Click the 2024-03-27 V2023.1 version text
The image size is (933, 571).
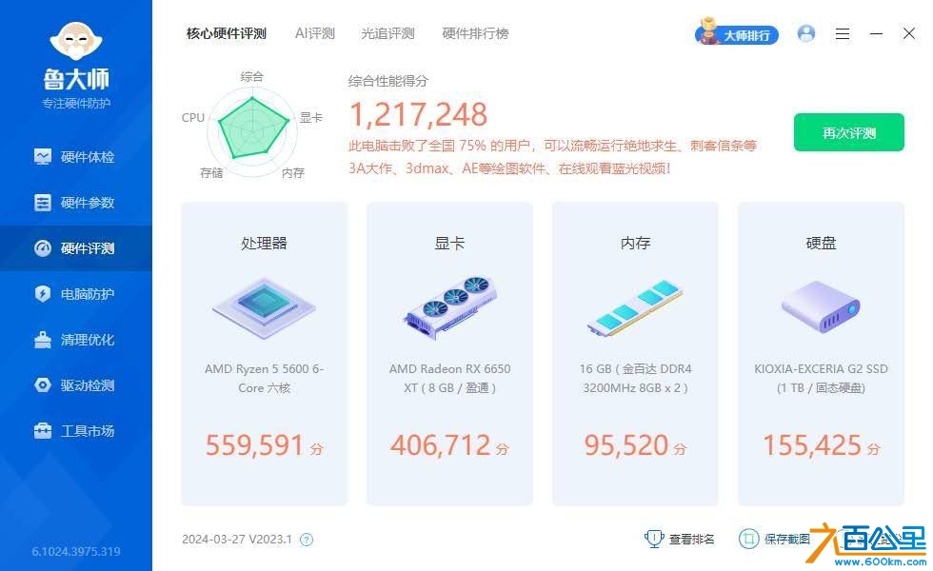[x=237, y=540]
